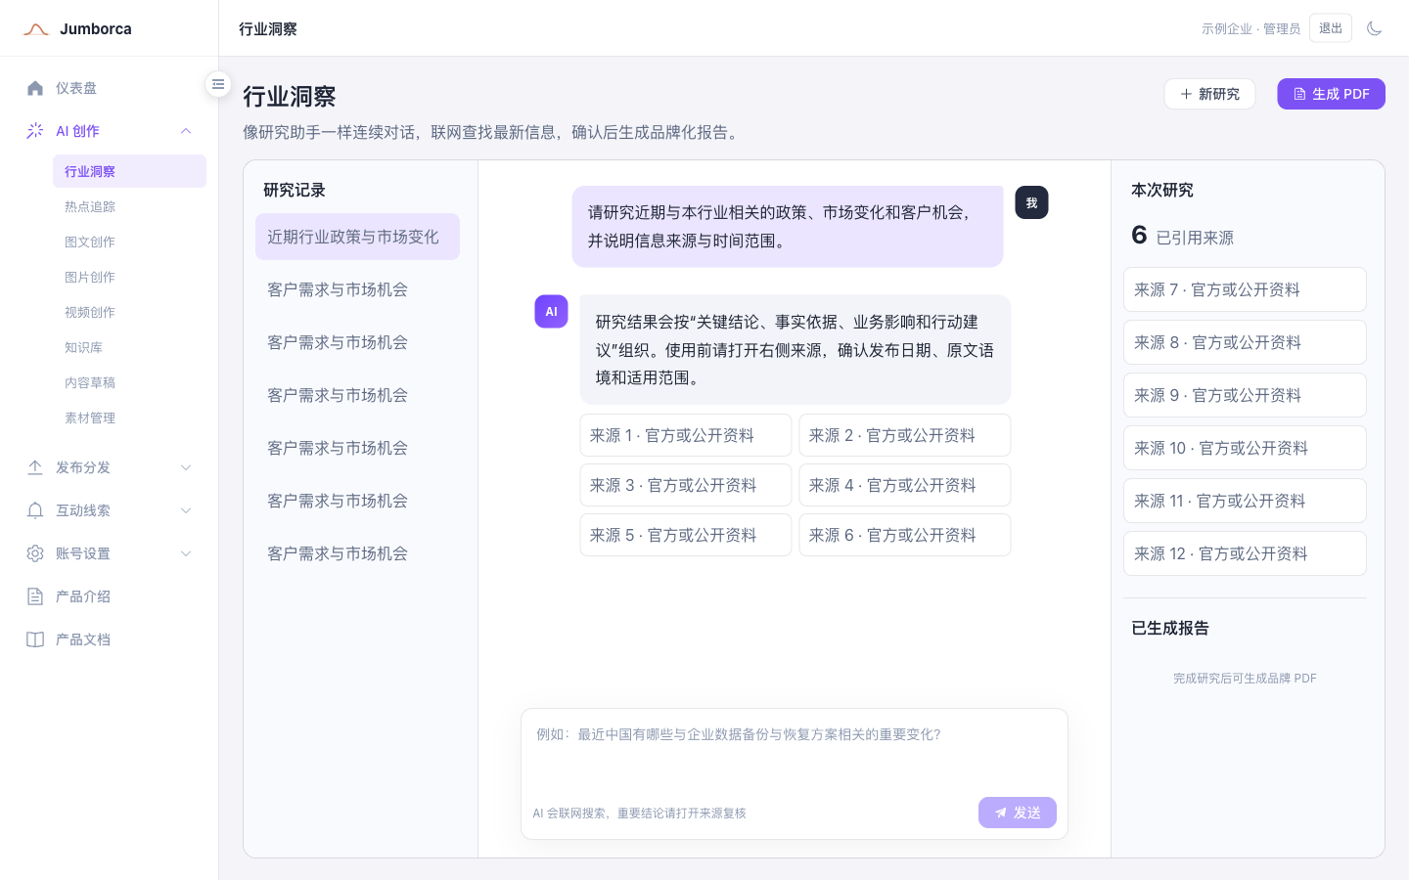Image resolution: width=1409 pixels, height=880 pixels.
Task: Click the Jumborca logo icon
Action: [x=36, y=29]
